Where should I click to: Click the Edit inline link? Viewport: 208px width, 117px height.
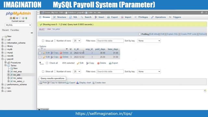[x=154, y=34]
